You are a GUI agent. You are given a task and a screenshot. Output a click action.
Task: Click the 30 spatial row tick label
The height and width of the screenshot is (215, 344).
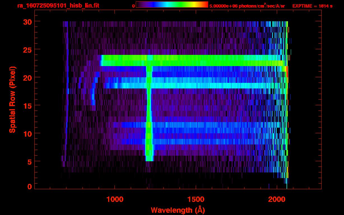27,22
